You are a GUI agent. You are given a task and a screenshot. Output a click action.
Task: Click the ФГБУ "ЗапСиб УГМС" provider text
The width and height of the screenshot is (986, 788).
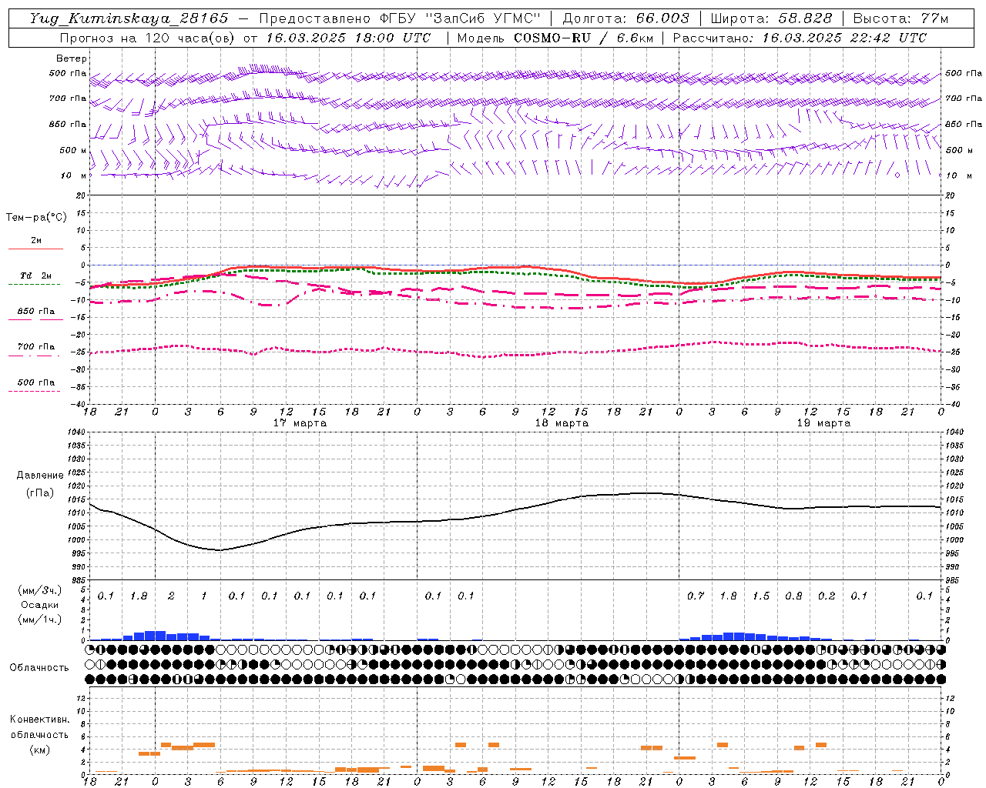pyautogui.click(x=460, y=18)
